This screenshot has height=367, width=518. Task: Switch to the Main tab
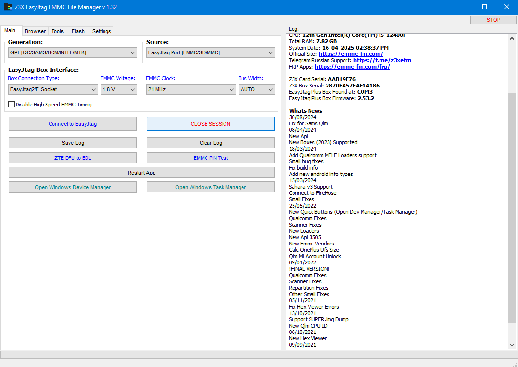point(10,31)
